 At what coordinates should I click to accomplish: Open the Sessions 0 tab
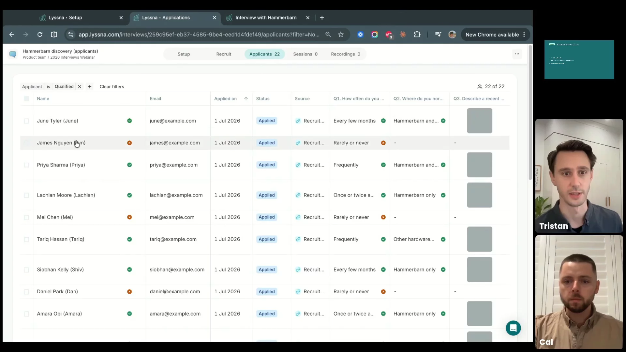click(305, 54)
